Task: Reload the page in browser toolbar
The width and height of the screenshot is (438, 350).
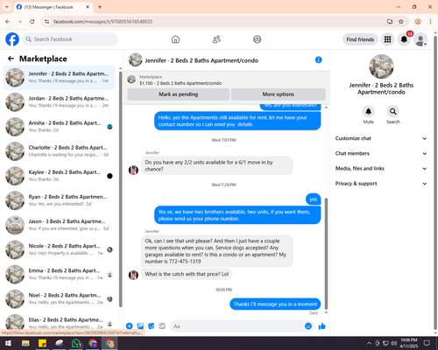Action: 32,21
